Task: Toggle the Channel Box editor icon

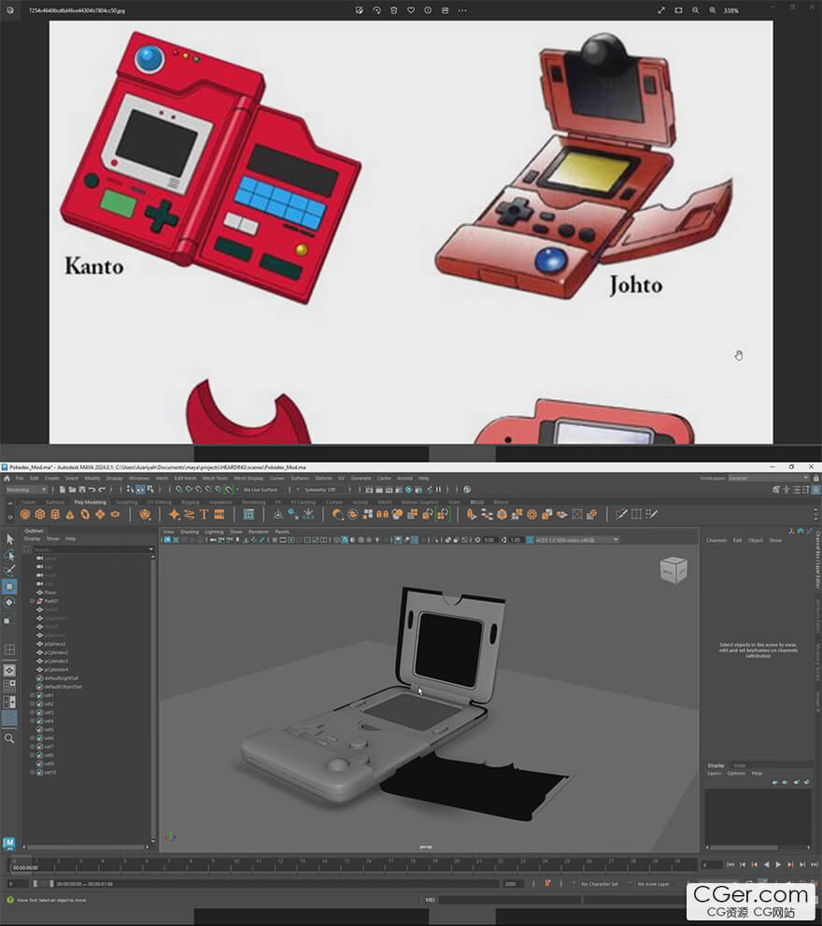Action: click(x=816, y=490)
